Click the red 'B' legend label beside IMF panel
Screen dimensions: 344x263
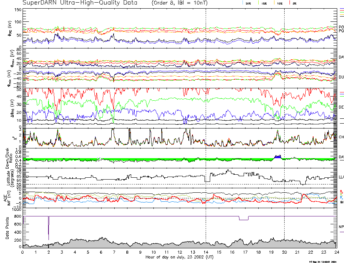pos(341,191)
